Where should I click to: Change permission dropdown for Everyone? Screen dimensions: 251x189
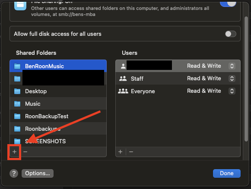(x=232, y=91)
